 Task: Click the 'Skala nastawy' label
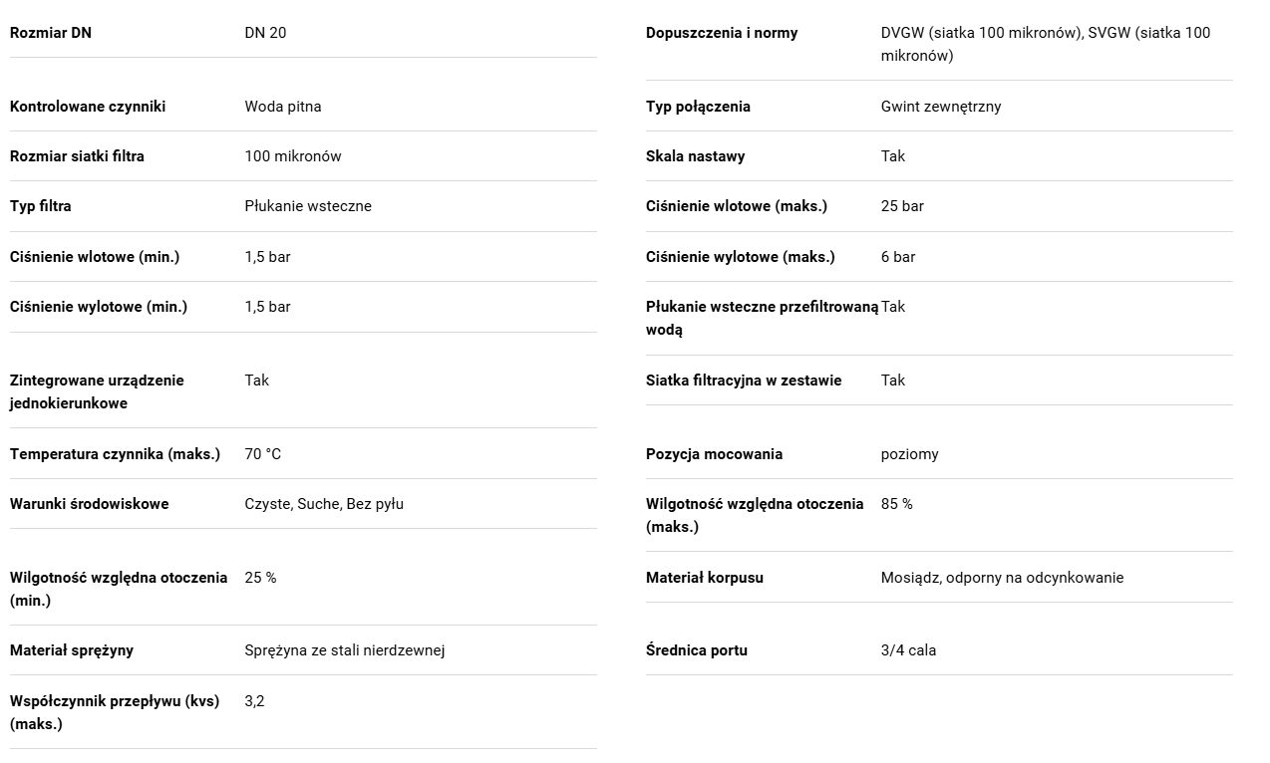pyautogui.click(x=696, y=156)
